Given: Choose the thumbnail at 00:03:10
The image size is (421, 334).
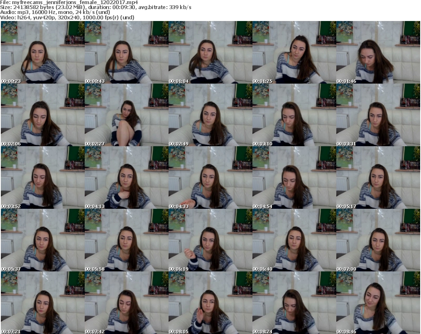Looking at the screenshot, I should click(294, 115).
